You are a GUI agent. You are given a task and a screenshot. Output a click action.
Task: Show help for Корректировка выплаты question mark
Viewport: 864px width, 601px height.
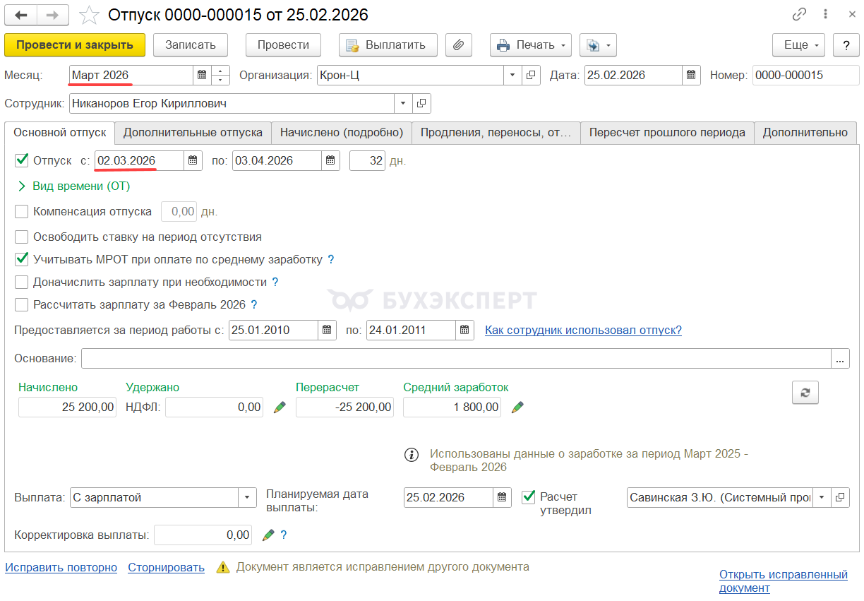(284, 535)
